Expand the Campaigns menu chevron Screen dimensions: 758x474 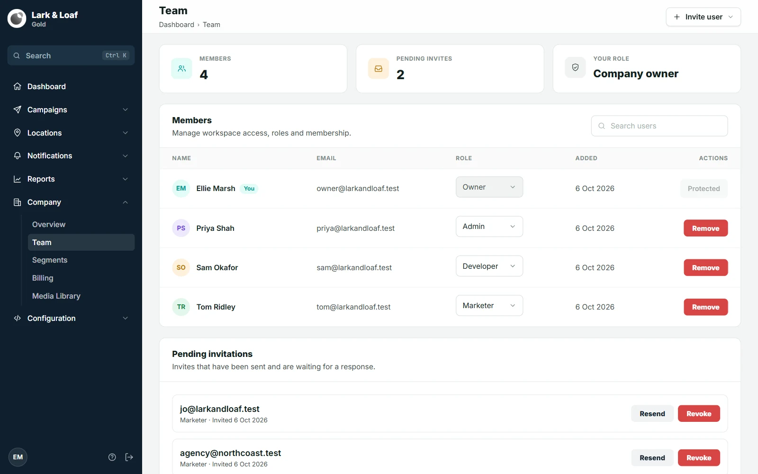coord(126,109)
